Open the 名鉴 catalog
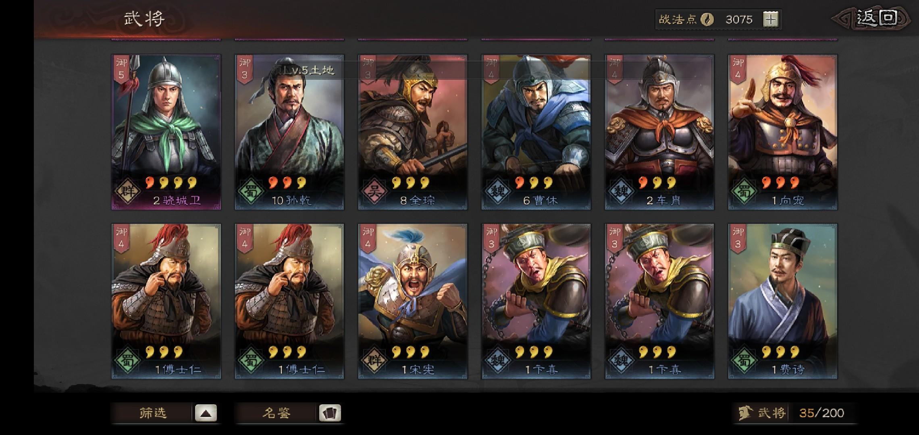 [x=277, y=413]
